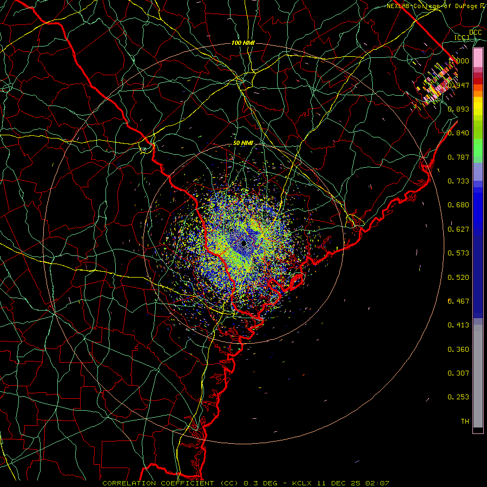Click the 0.787 legend value
This screenshot has width=487, height=487.
(x=458, y=157)
